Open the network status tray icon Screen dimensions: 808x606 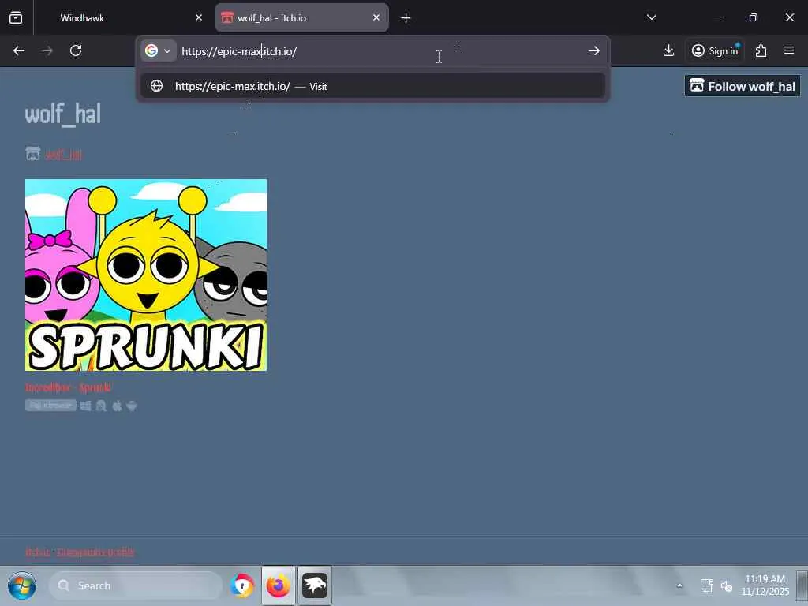coord(706,586)
